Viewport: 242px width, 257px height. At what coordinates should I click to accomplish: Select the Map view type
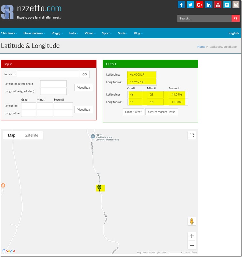point(11,135)
